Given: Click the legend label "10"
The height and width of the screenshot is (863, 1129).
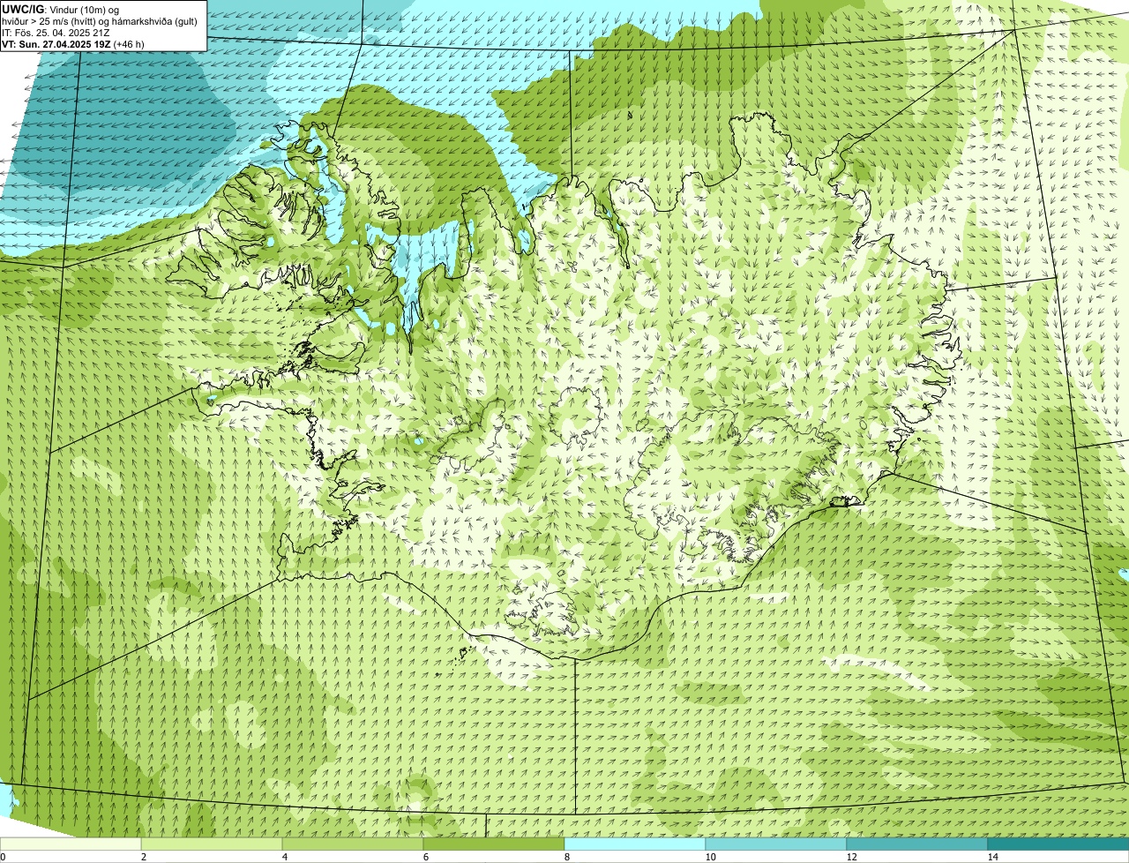Looking at the screenshot, I should (710, 857).
